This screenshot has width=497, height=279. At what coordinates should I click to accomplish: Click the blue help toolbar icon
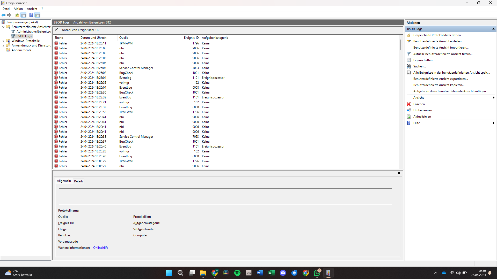tap(31, 15)
